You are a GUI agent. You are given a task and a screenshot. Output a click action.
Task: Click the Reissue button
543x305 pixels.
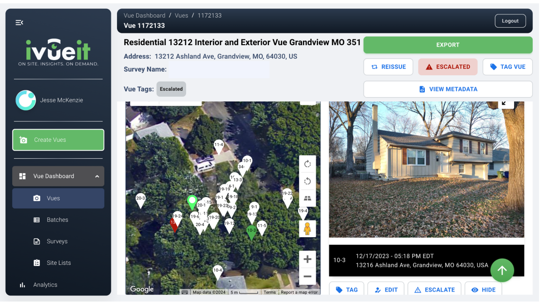click(388, 67)
